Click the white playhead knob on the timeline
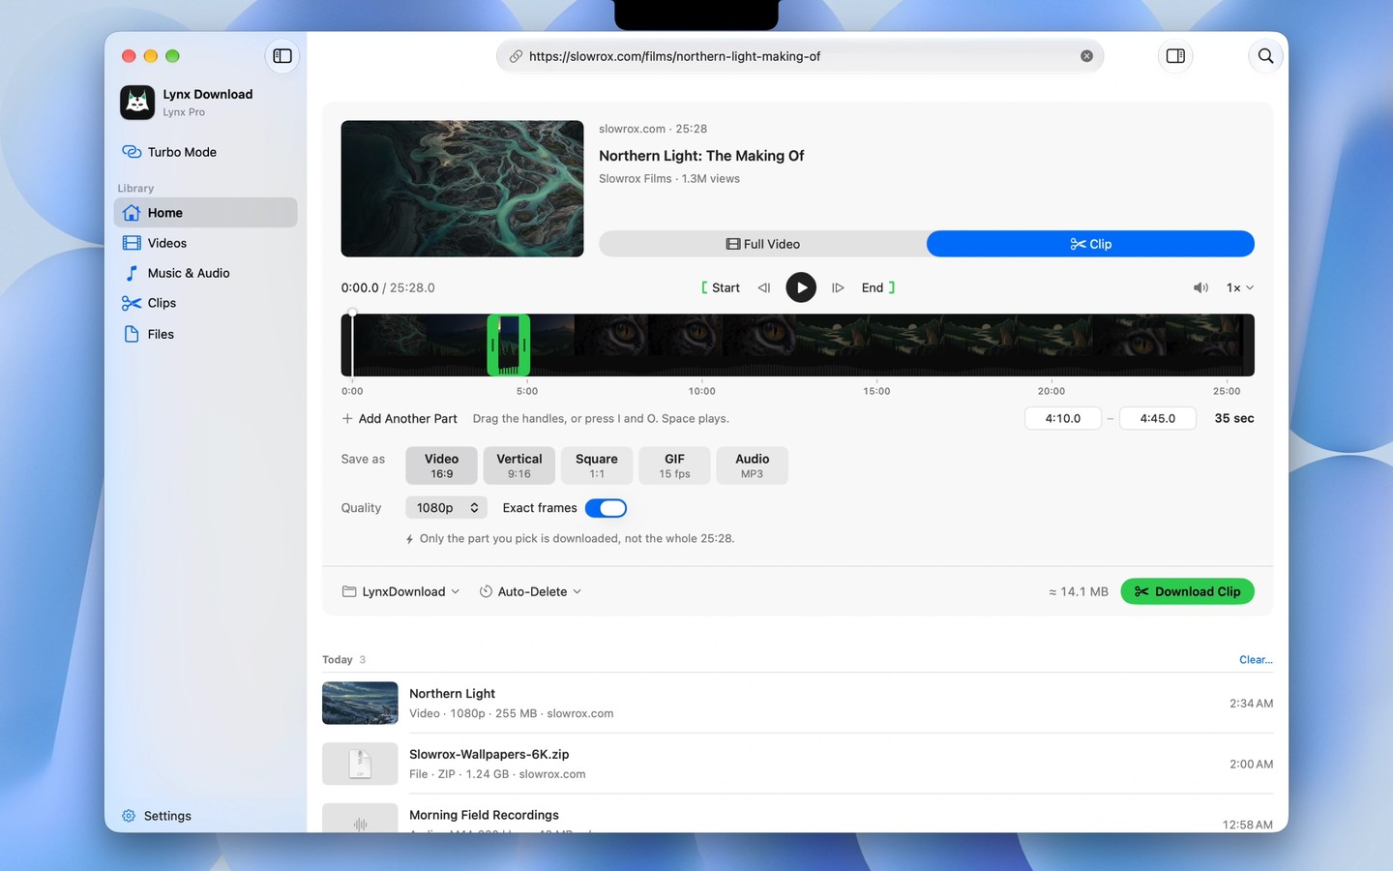Image resolution: width=1393 pixels, height=871 pixels. 353,313
